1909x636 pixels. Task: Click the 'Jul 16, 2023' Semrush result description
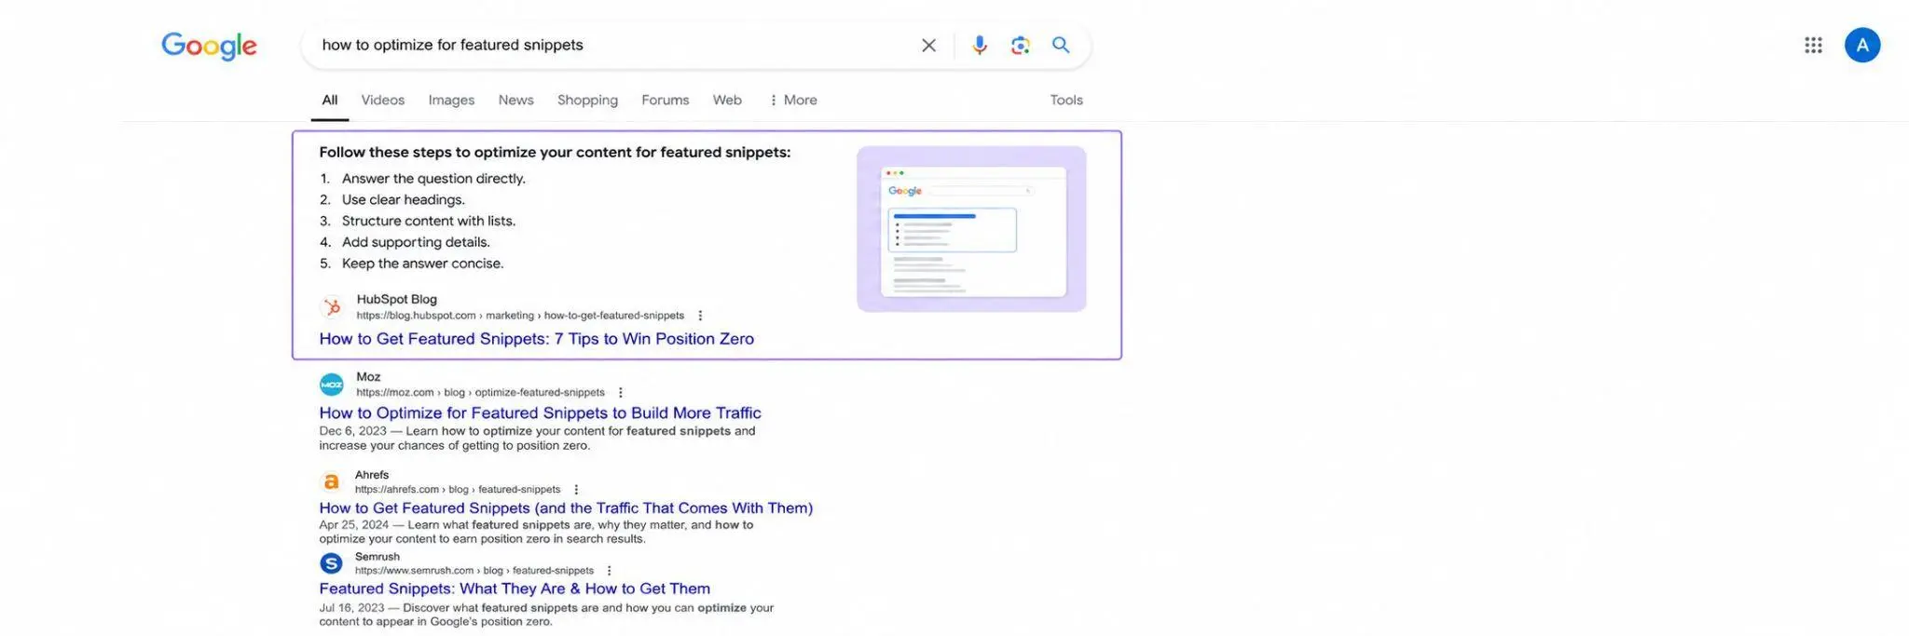546,615
